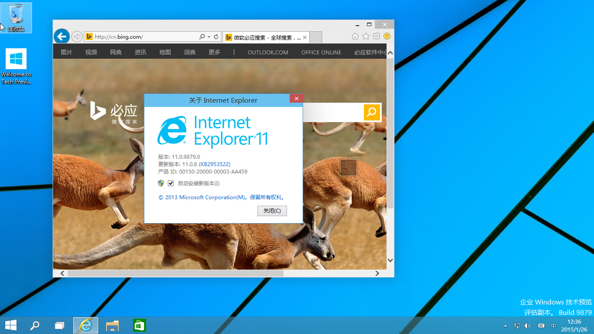Image resolution: width=594 pixels, height=334 pixels.
Task: Open the address bar autocomplete dropdown arrow
Action: tap(209, 37)
